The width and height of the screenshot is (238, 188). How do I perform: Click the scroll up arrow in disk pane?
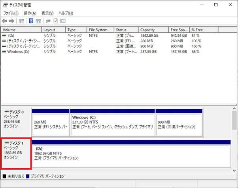click(234, 108)
